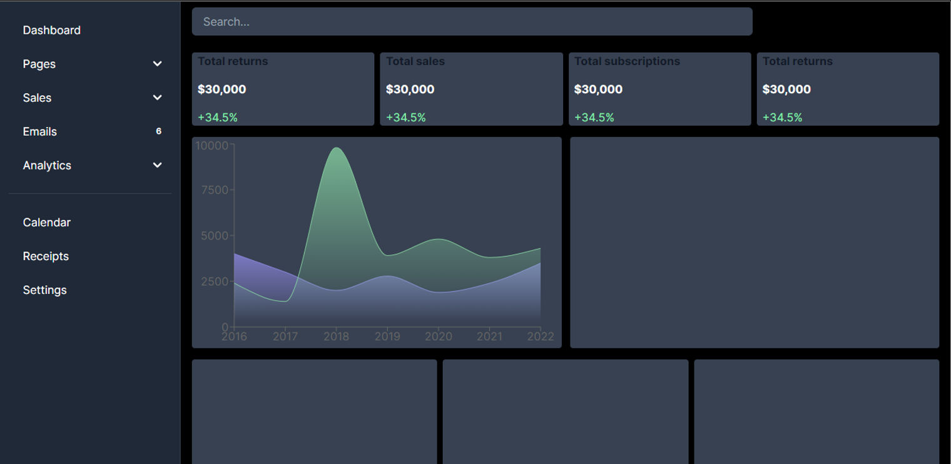Screen dimensions: 951x464
Task: Select the Total sales stat card
Action: click(472, 89)
